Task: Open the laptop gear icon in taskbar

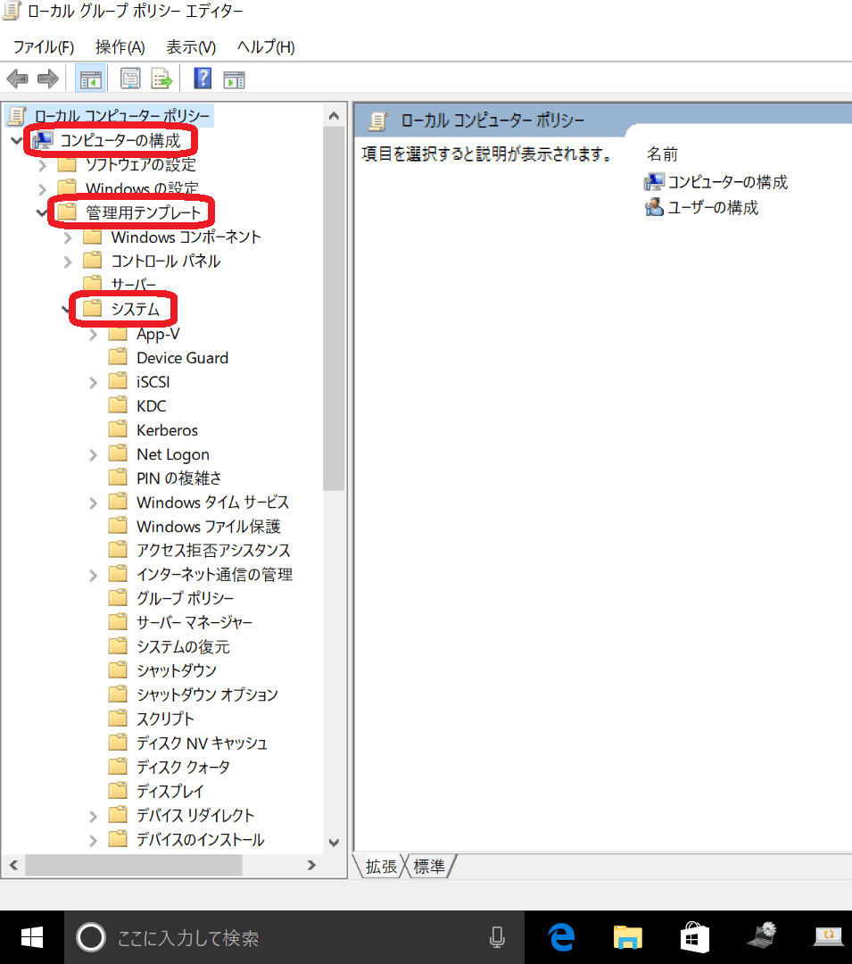Action: coord(762,936)
